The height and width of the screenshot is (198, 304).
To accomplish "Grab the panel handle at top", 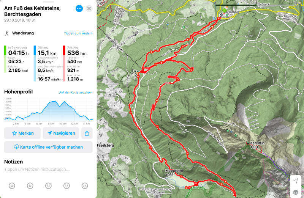I will coord(48,2).
